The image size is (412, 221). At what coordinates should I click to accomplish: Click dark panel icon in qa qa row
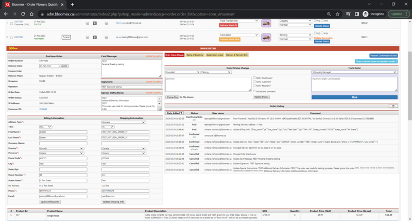[x=95, y=37]
